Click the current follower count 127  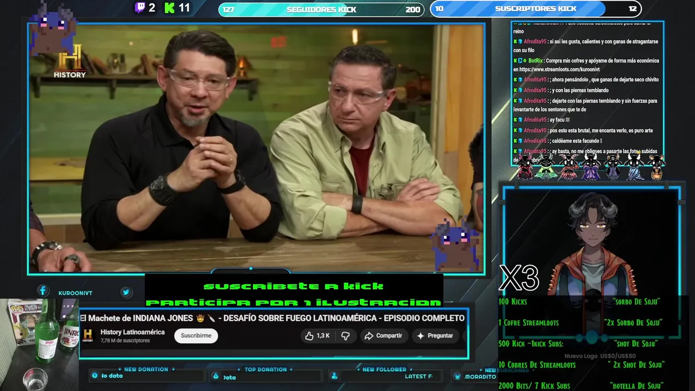pyautogui.click(x=229, y=9)
